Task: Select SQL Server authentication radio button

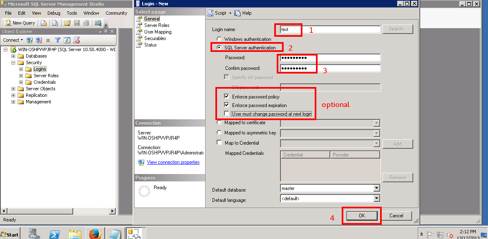Action: 219,48
